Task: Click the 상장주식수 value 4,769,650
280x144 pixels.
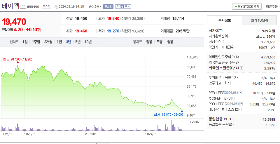Action: pyautogui.click(x=268, y=42)
